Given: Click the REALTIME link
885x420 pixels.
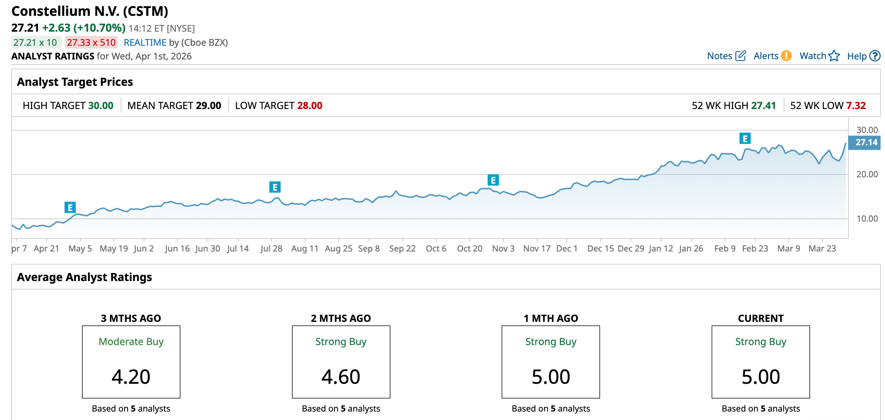Looking at the screenshot, I should coord(145,43).
